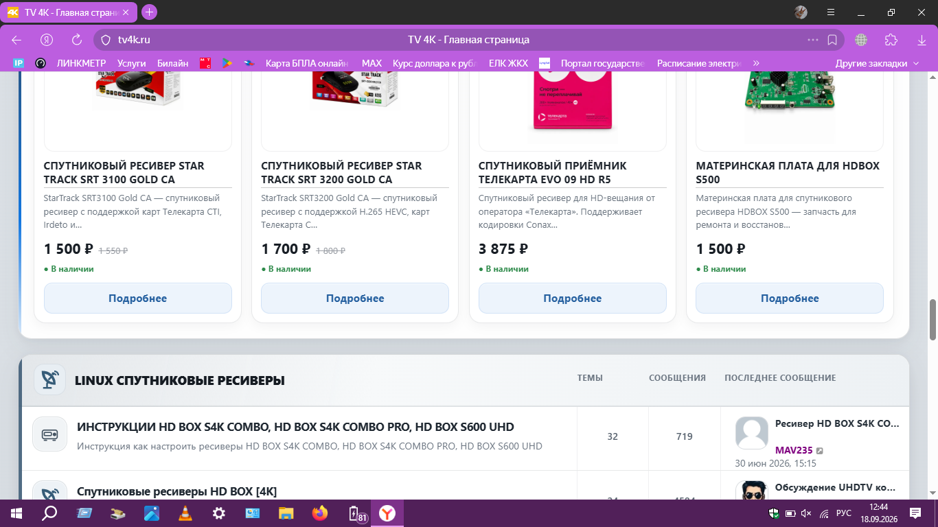This screenshot has width=938, height=527.
Task: Open the Курс доллара к рублю bookmark
Action: (435, 63)
